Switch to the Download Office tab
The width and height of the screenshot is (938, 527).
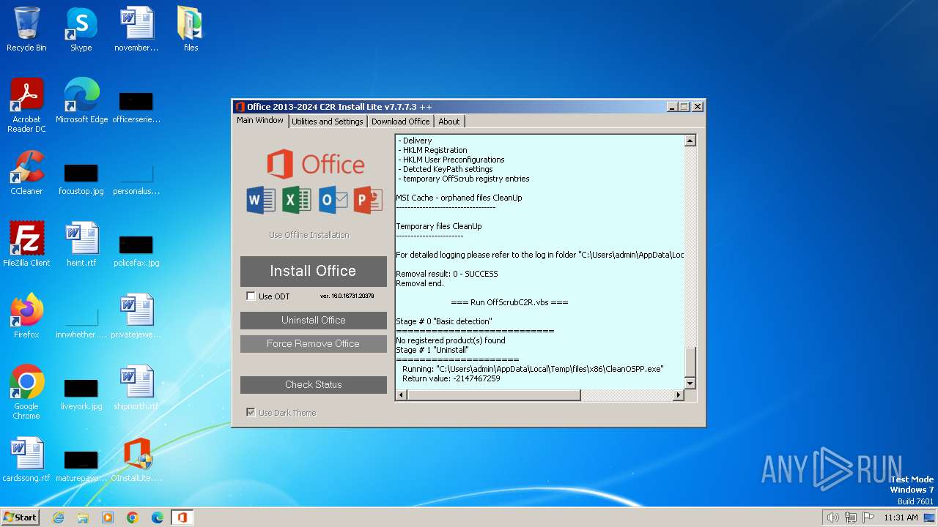(400, 122)
